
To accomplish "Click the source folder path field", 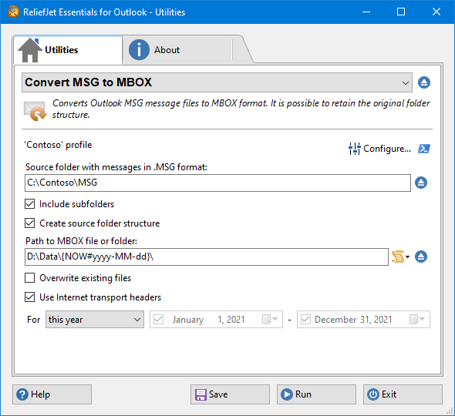I will (x=217, y=183).
